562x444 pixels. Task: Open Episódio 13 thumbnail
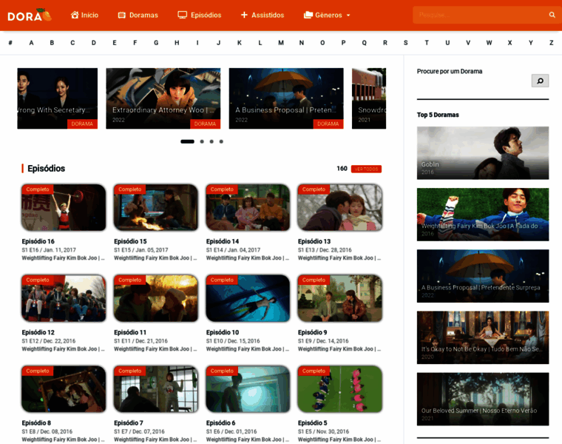(x=339, y=207)
